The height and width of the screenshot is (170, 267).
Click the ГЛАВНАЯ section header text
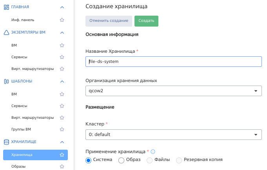[x=20, y=7]
